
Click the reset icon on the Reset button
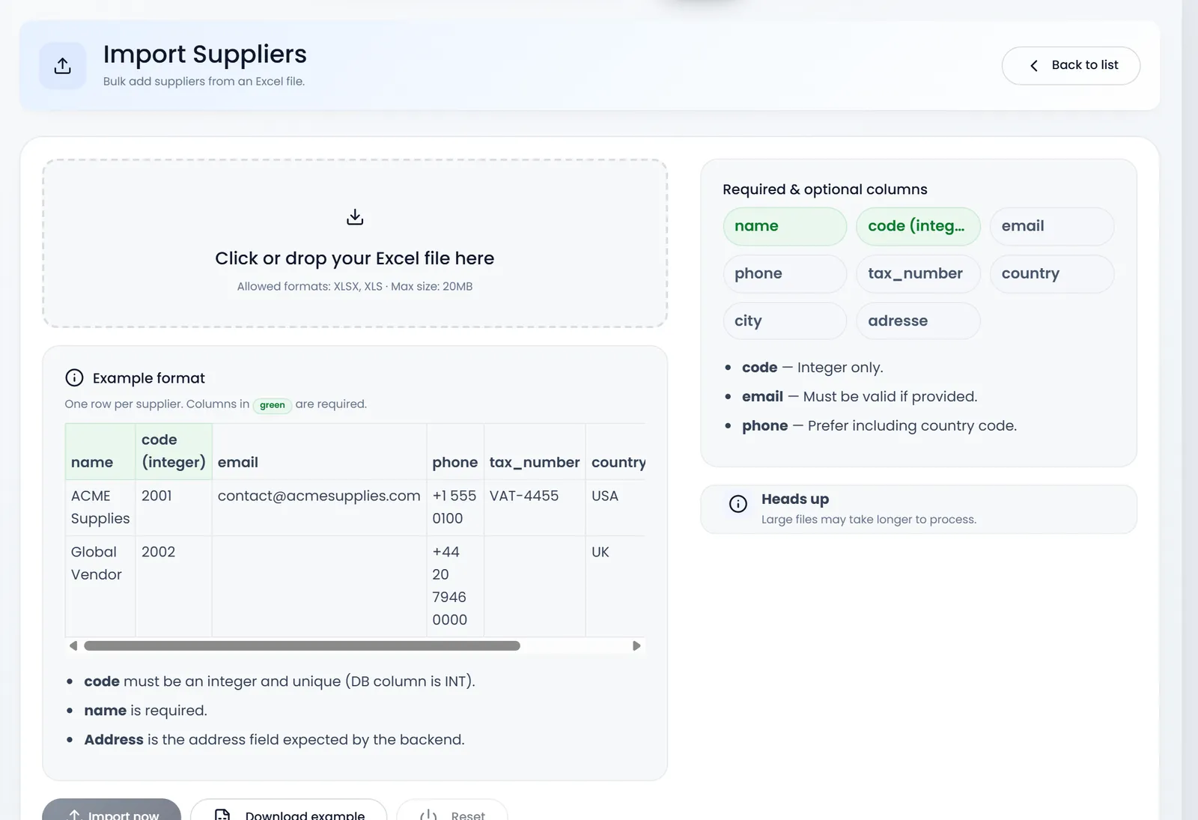click(x=428, y=815)
